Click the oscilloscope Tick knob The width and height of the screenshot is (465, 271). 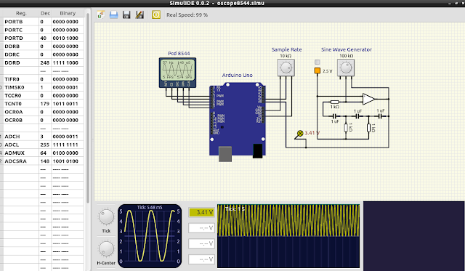[106, 217]
